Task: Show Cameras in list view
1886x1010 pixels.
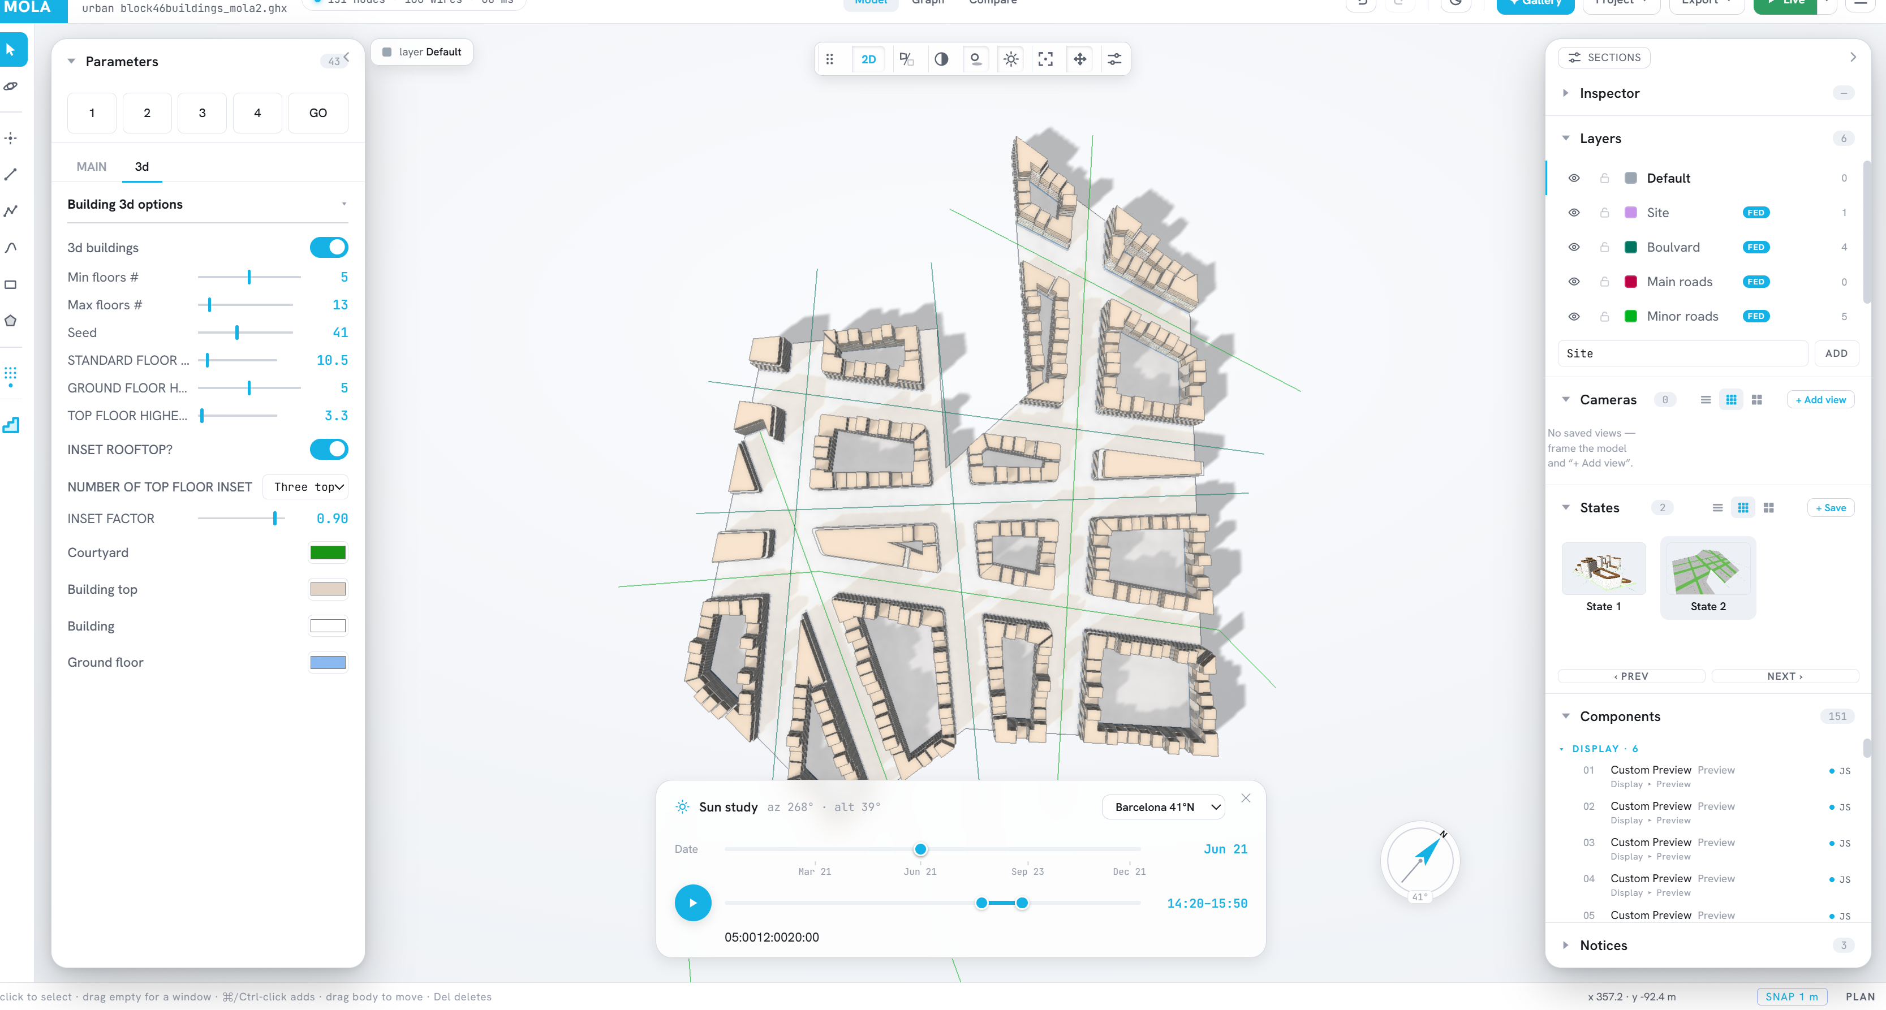Action: click(1706, 400)
